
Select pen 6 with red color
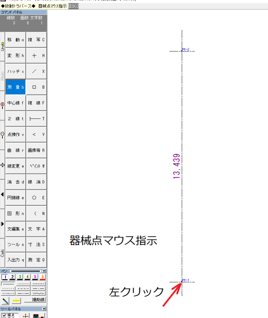point(43,277)
